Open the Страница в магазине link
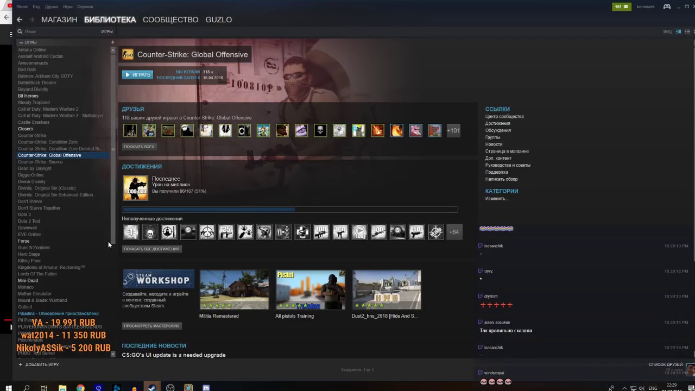 [x=507, y=151]
